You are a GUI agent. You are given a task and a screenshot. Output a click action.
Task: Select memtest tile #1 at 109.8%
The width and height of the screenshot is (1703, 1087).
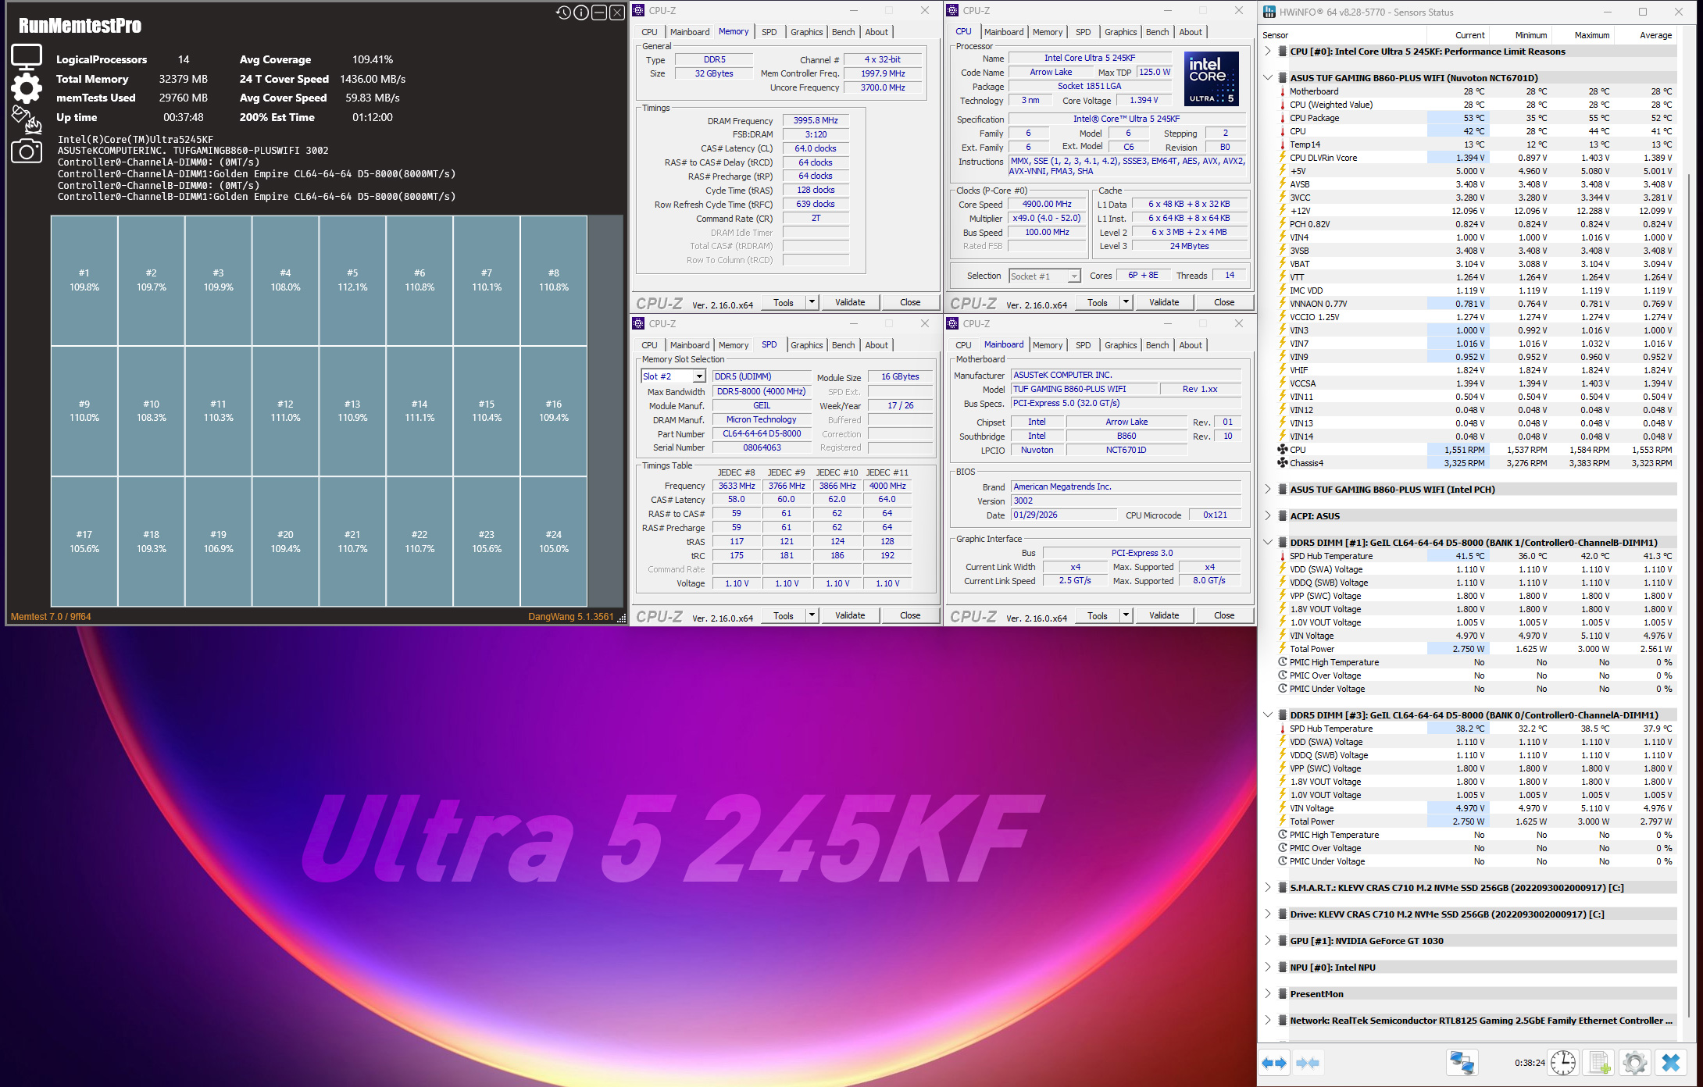point(84,280)
